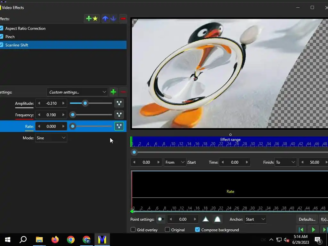
Task: Click the VideoPad M icon in taskbar
Action: [102, 240]
